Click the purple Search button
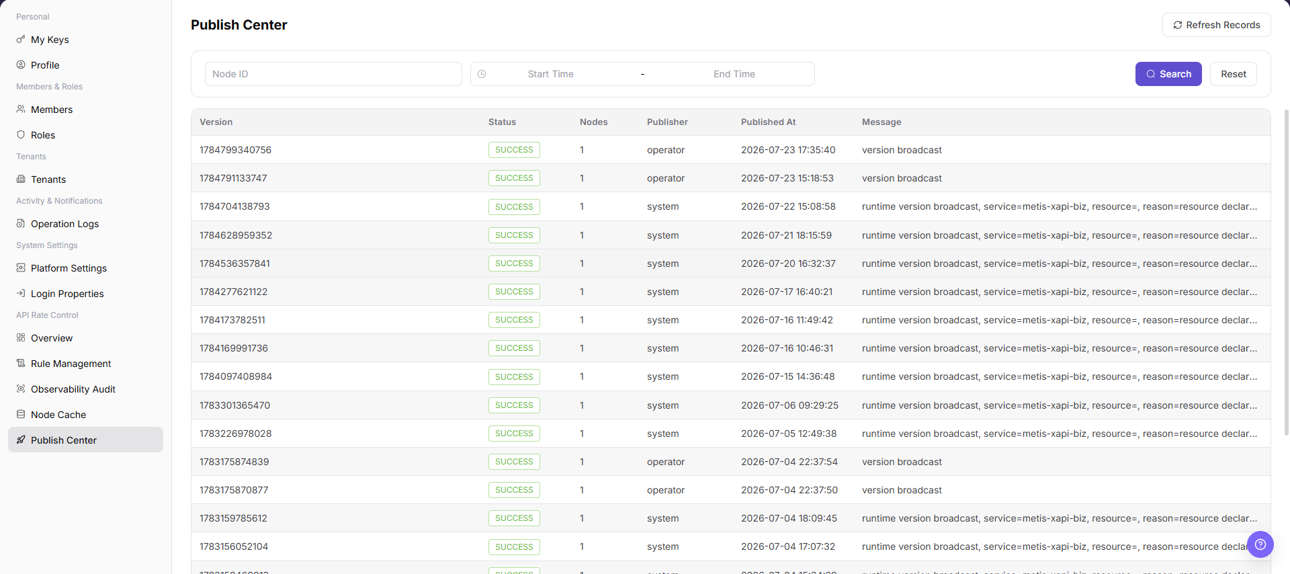1290x574 pixels. pos(1168,74)
